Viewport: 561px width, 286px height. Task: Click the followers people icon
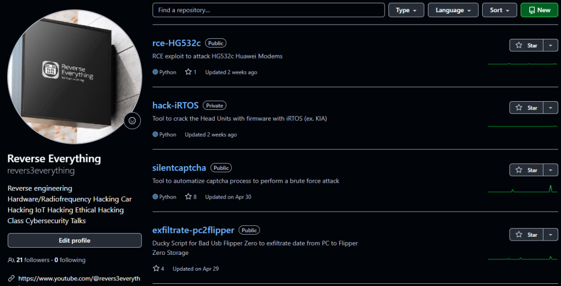click(x=11, y=260)
